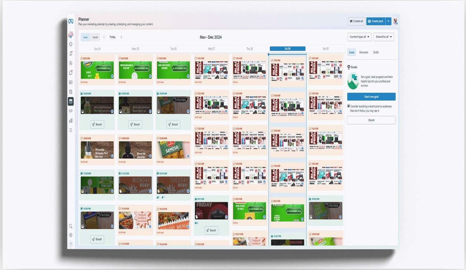466x270 pixels.
Task: Click Boost button in Goals panel
Action: [371, 120]
